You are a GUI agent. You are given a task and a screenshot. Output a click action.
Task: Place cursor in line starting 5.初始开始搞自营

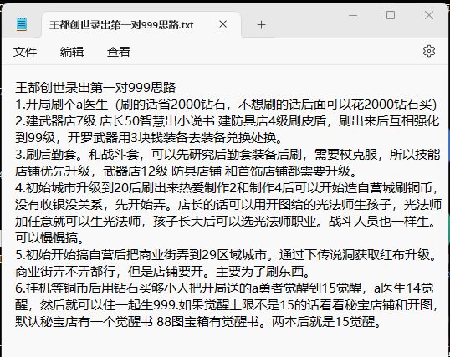(x=227, y=254)
